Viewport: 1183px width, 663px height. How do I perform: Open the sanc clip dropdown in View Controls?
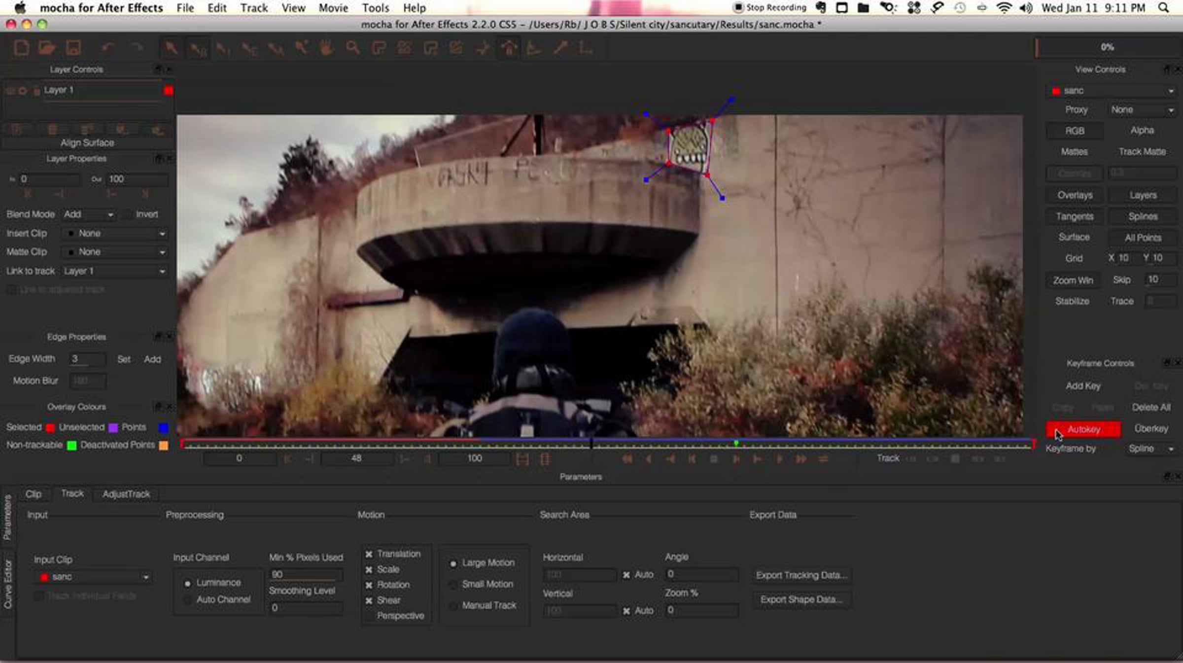tap(1112, 91)
